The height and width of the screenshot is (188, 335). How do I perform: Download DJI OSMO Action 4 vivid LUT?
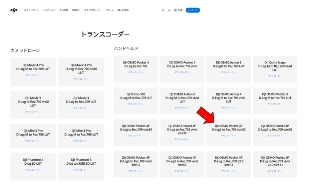228,108
